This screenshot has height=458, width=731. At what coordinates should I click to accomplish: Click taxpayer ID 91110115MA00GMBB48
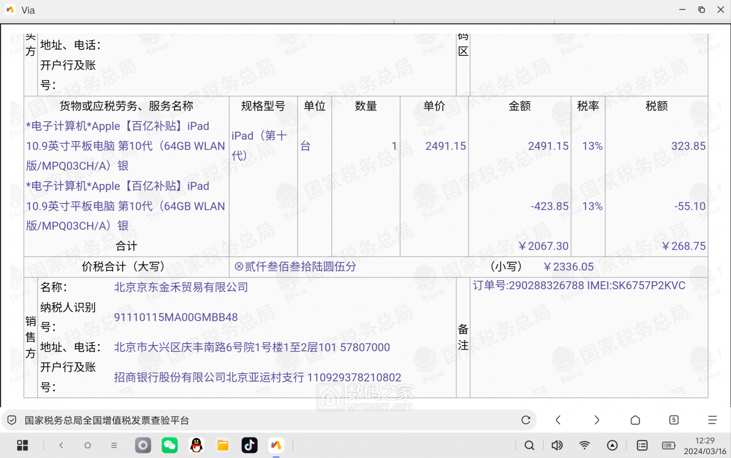click(x=176, y=317)
